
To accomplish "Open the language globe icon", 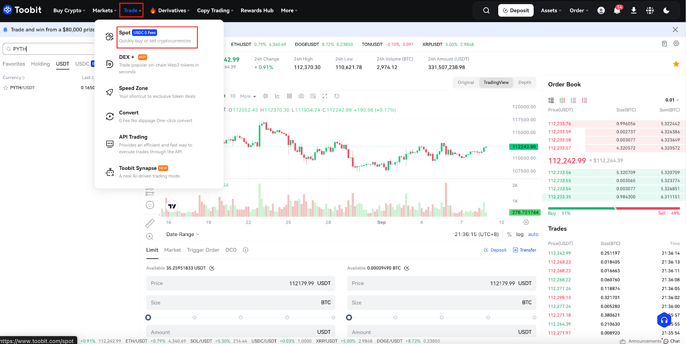I will click(650, 10).
